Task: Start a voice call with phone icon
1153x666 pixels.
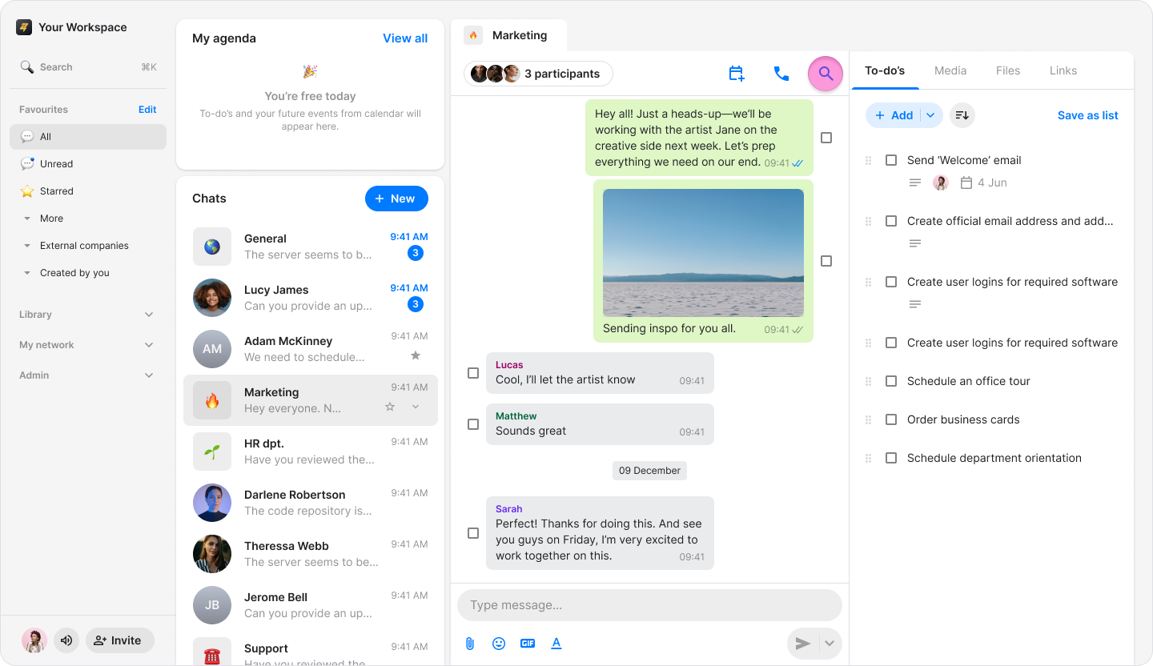Action: [781, 74]
